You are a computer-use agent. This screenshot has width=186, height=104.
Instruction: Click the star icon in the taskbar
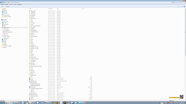pos(65,103)
